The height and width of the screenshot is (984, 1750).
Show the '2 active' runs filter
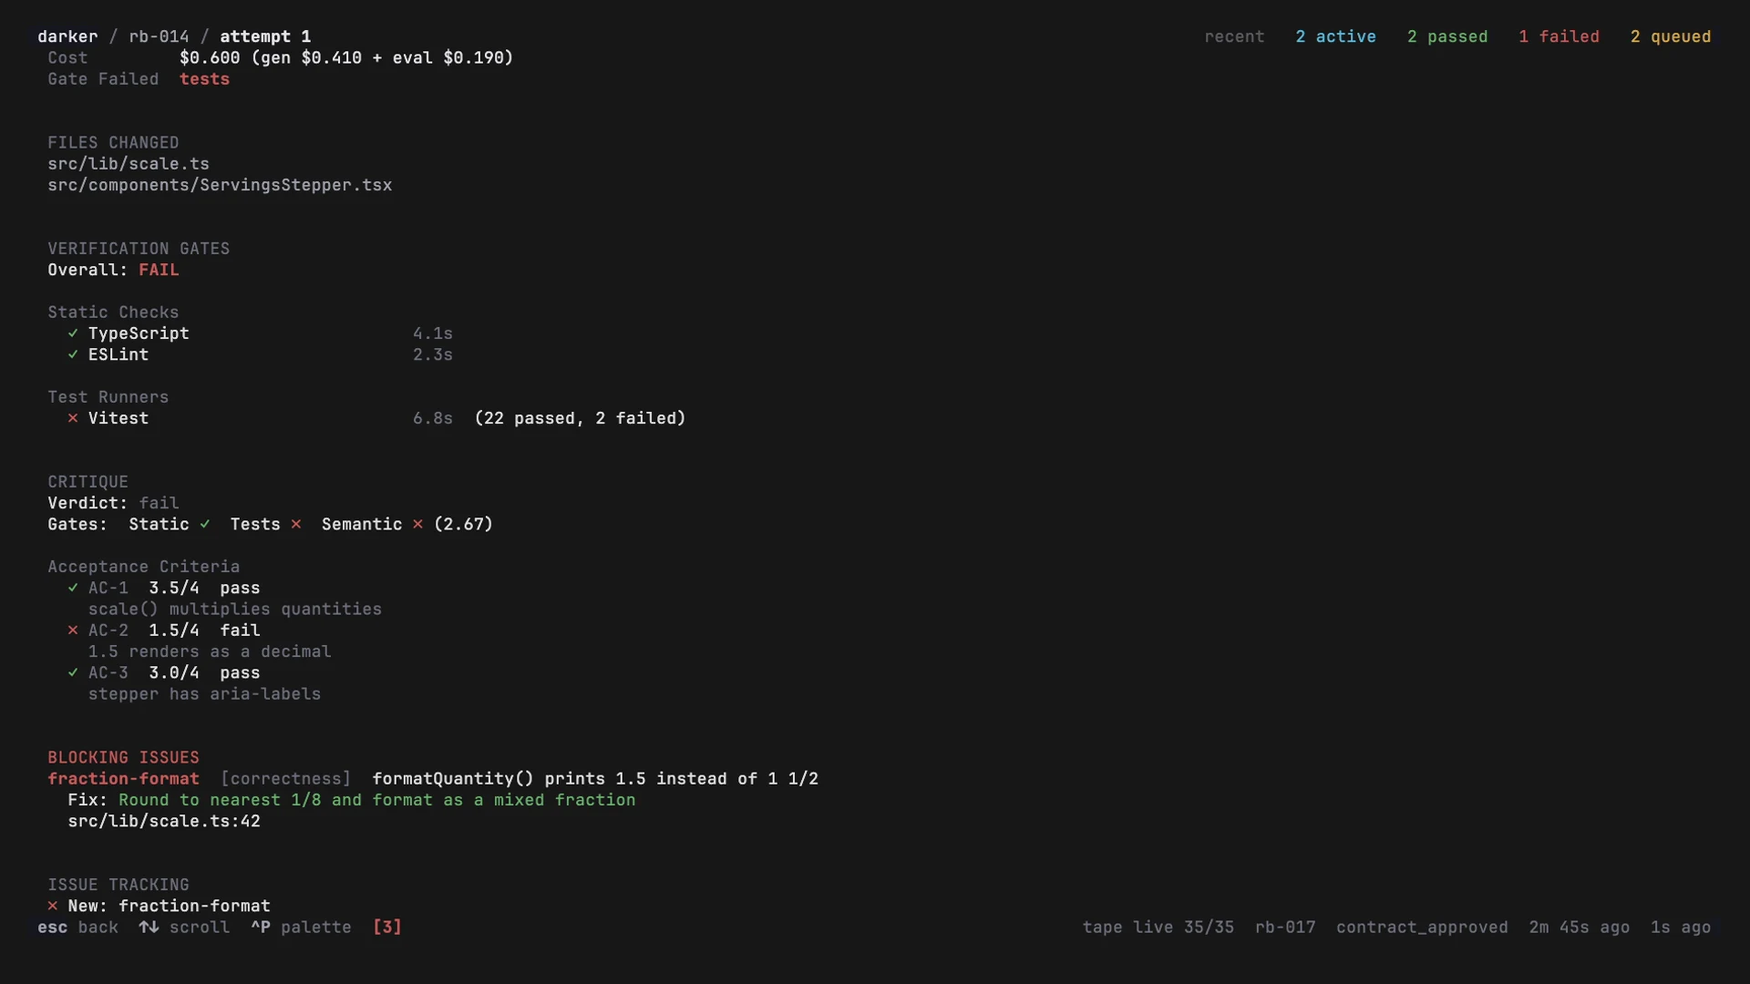1335,36
